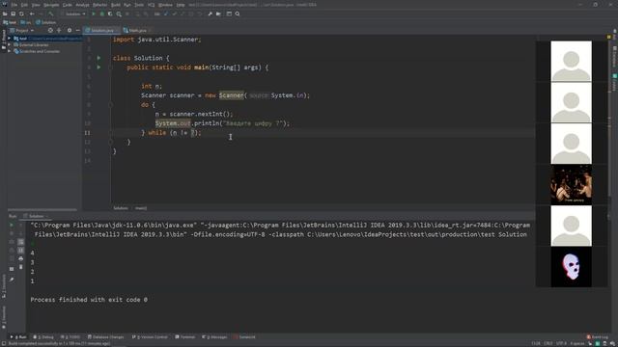Screen dimensions: 618x347
Task: Click the main breadcrumb below the editor
Action: pyautogui.click(x=141, y=208)
